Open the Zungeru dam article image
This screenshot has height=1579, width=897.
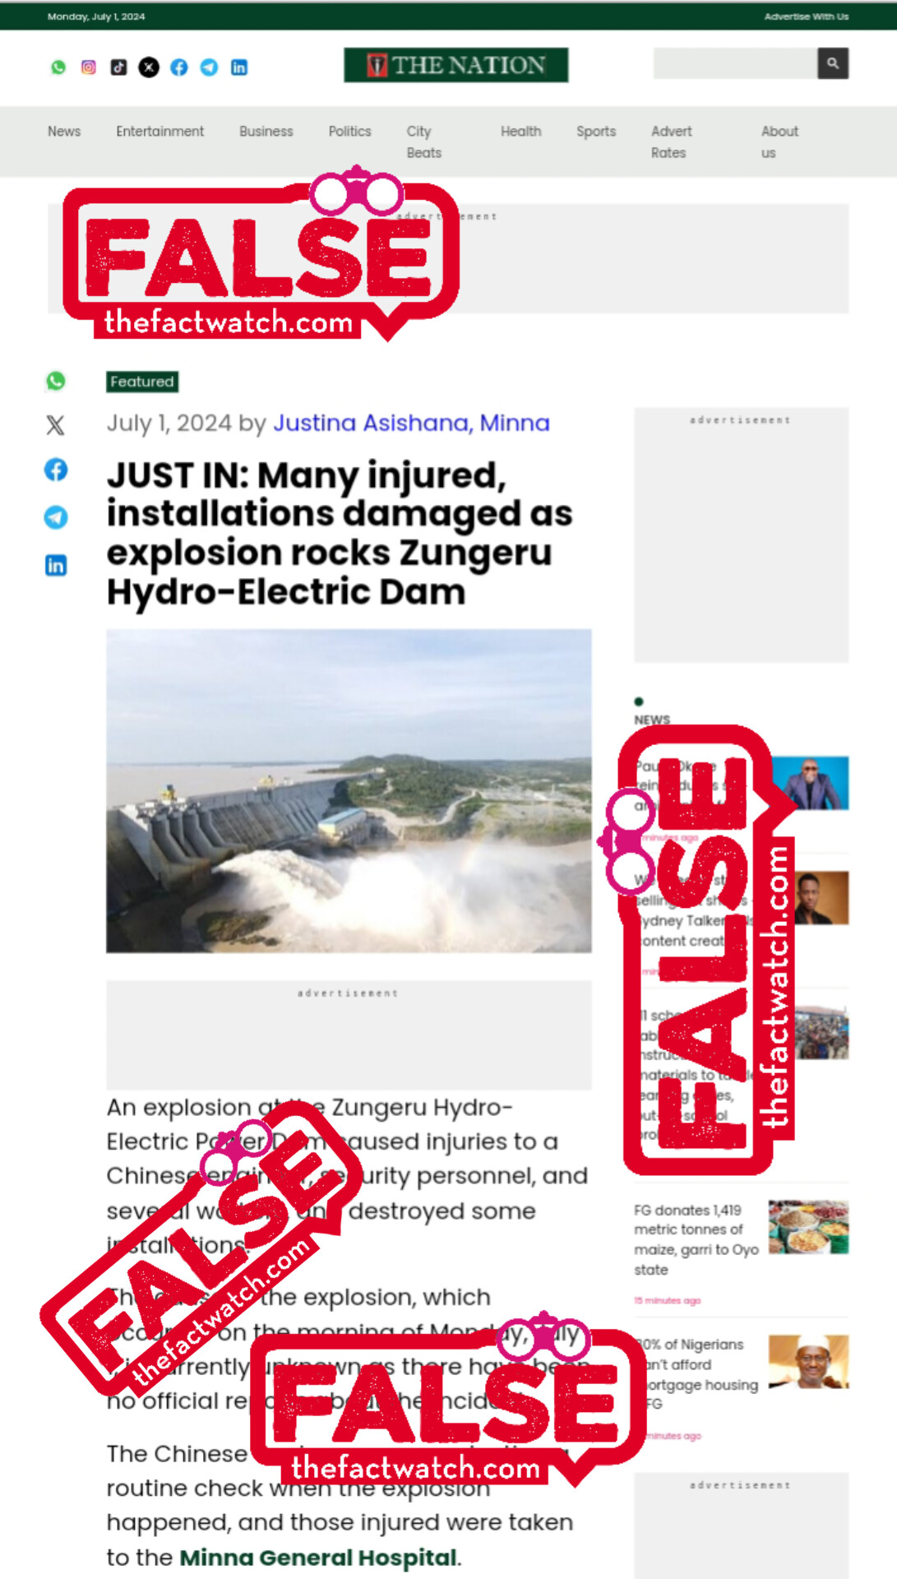349,790
